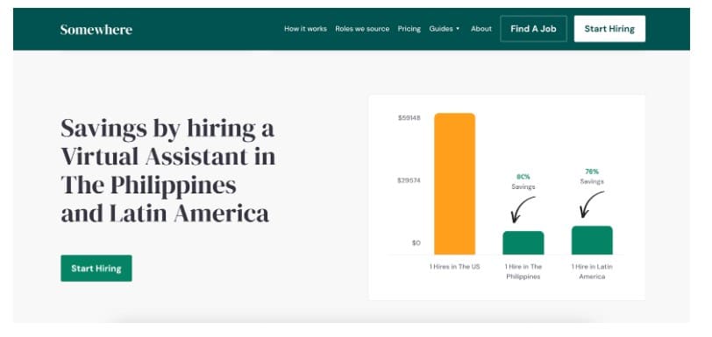Click the Find A Job button
Image resolution: width=712 pixels, height=337 pixels.
click(533, 29)
